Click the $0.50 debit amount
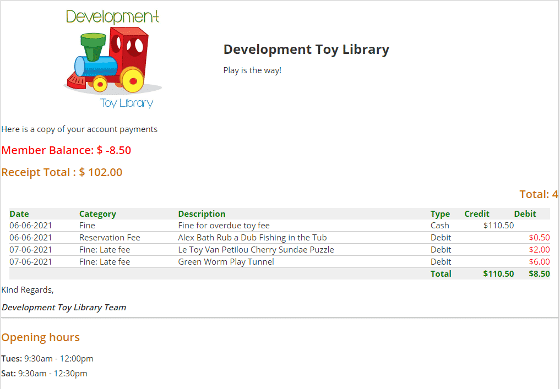Screen dimensions: 560x389 tap(539, 238)
